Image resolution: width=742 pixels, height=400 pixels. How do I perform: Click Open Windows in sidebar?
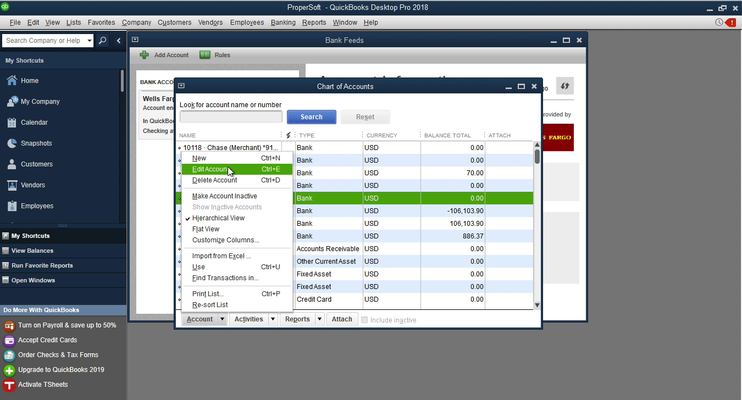(x=33, y=280)
